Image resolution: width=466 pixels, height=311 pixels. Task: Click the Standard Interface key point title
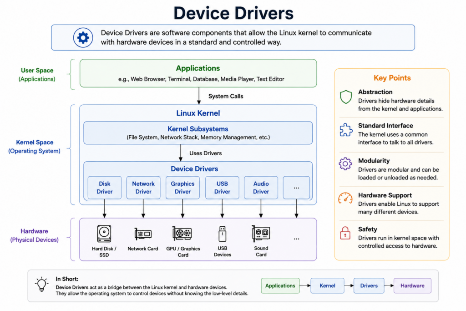point(385,126)
